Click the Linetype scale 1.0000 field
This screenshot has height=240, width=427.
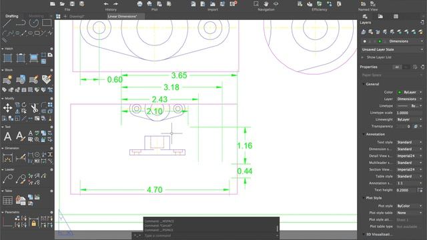[410, 113]
